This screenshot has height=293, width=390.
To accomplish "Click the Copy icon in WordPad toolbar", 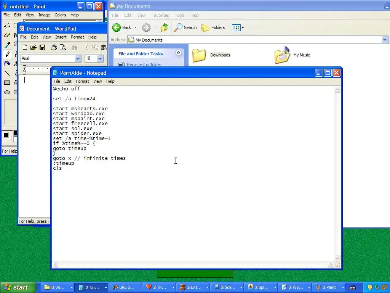I will (95, 47).
